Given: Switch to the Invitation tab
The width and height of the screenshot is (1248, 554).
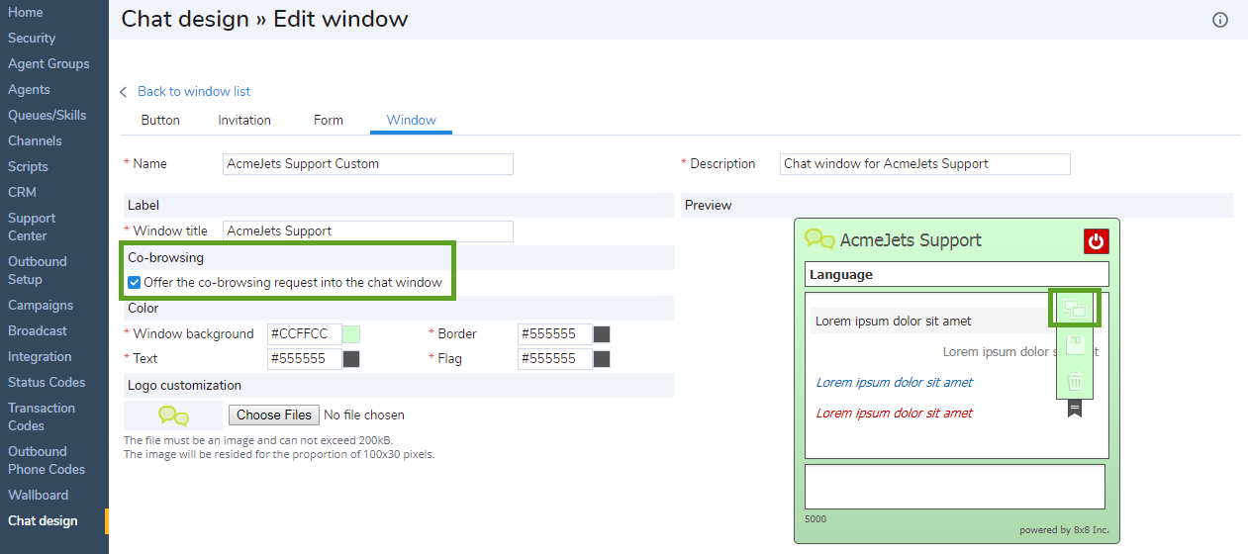Looking at the screenshot, I should [244, 120].
